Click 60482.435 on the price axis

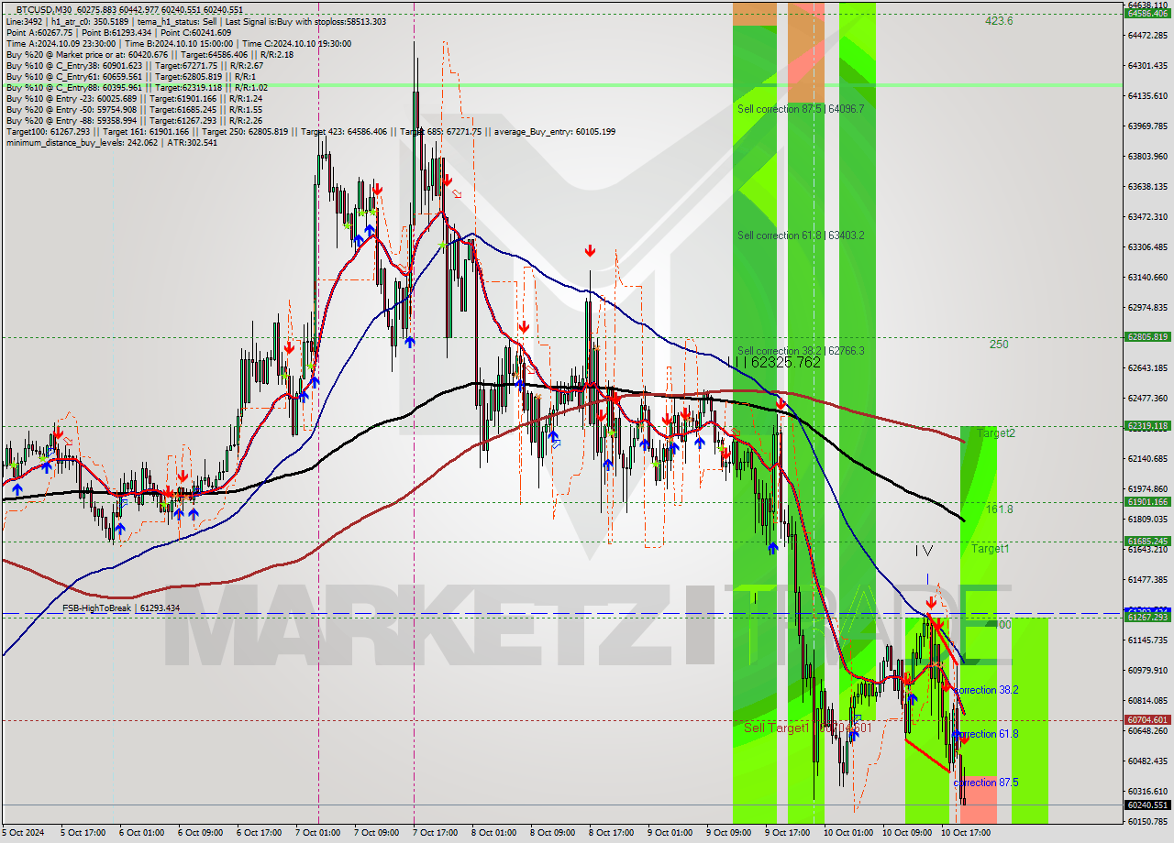pyautogui.click(x=1147, y=761)
